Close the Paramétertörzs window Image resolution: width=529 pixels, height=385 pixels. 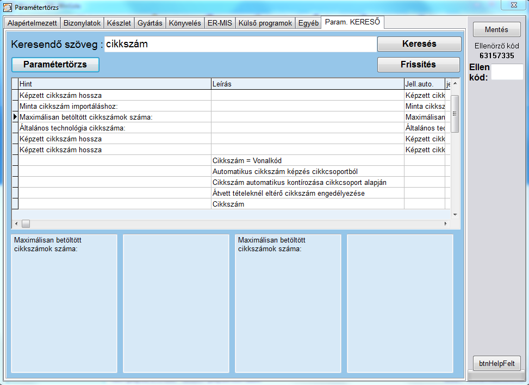514,5
